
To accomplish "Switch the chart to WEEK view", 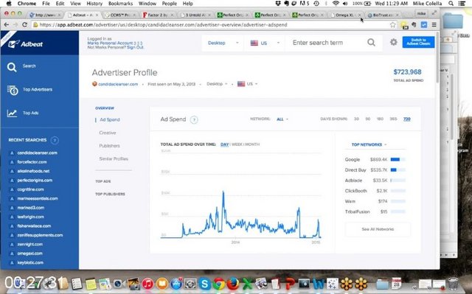I will point(237,144).
